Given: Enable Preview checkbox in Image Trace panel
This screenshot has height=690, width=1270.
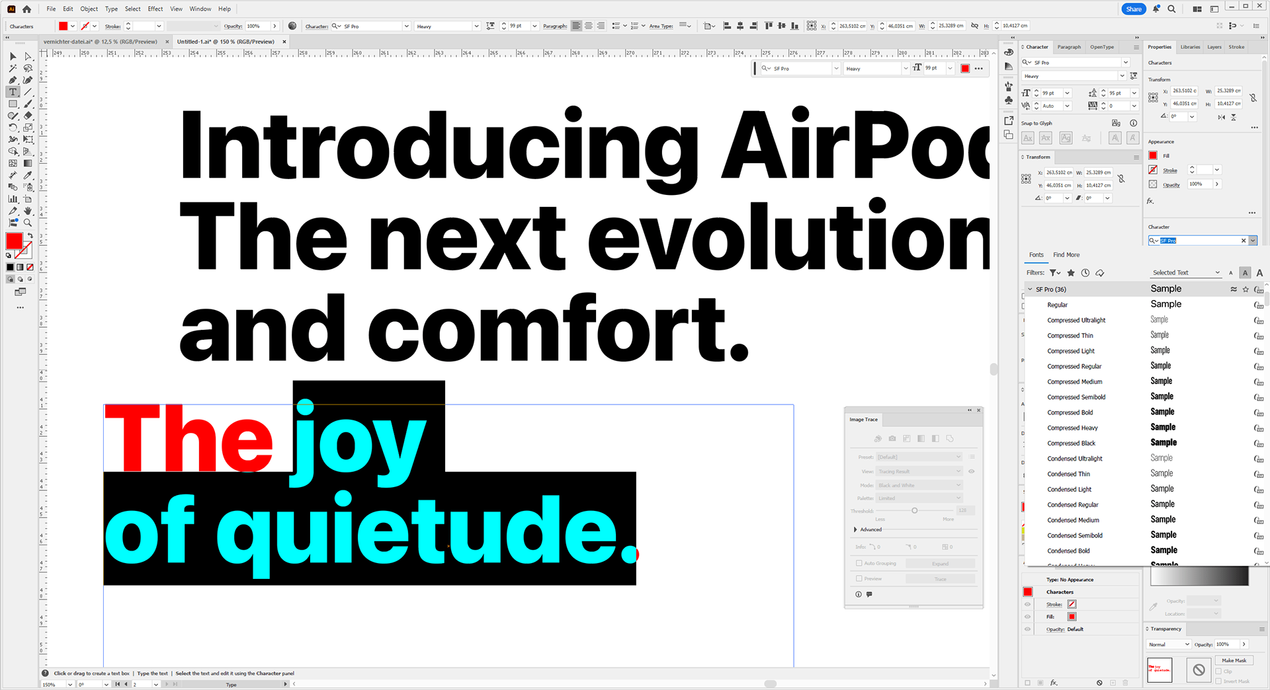Looking at the screenshot, I should [859, 579].
